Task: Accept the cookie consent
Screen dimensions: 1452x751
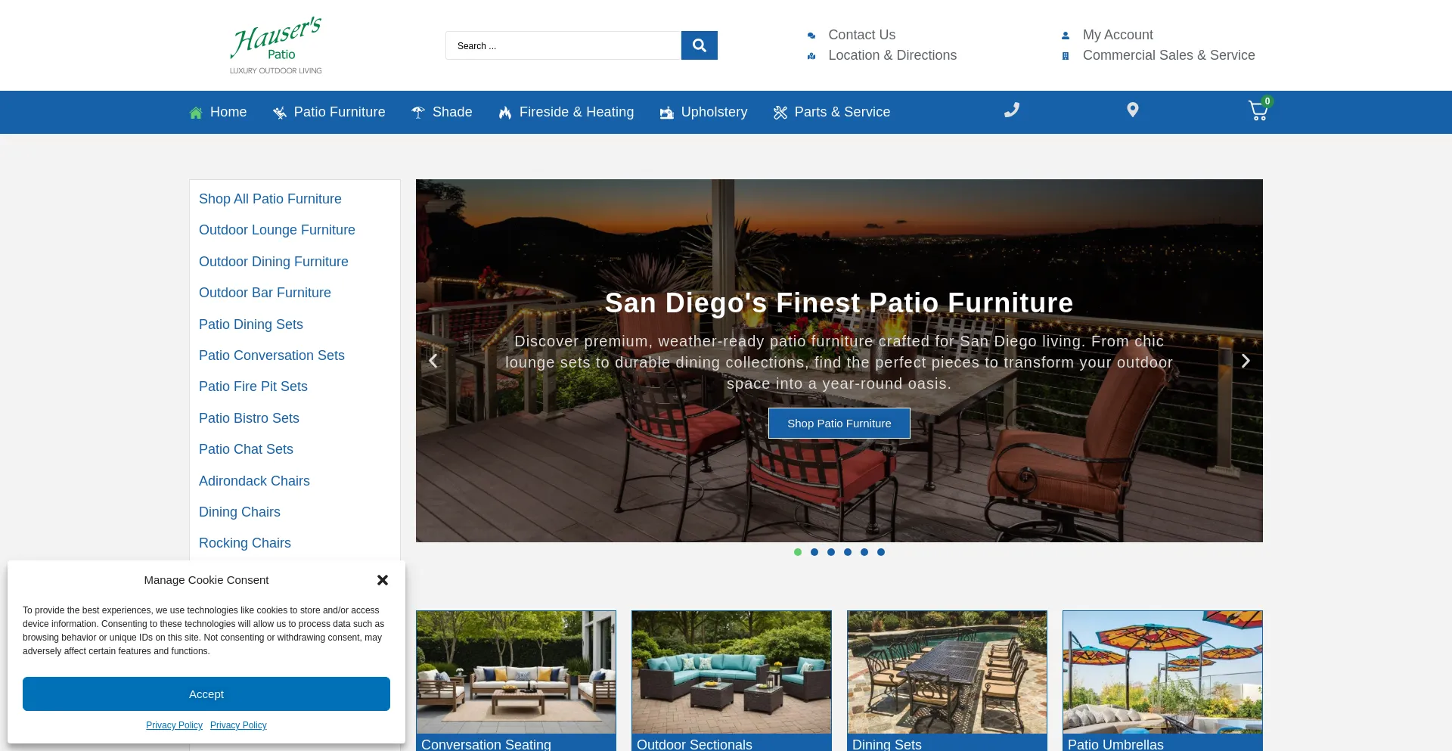Action: tap(206, 694)
